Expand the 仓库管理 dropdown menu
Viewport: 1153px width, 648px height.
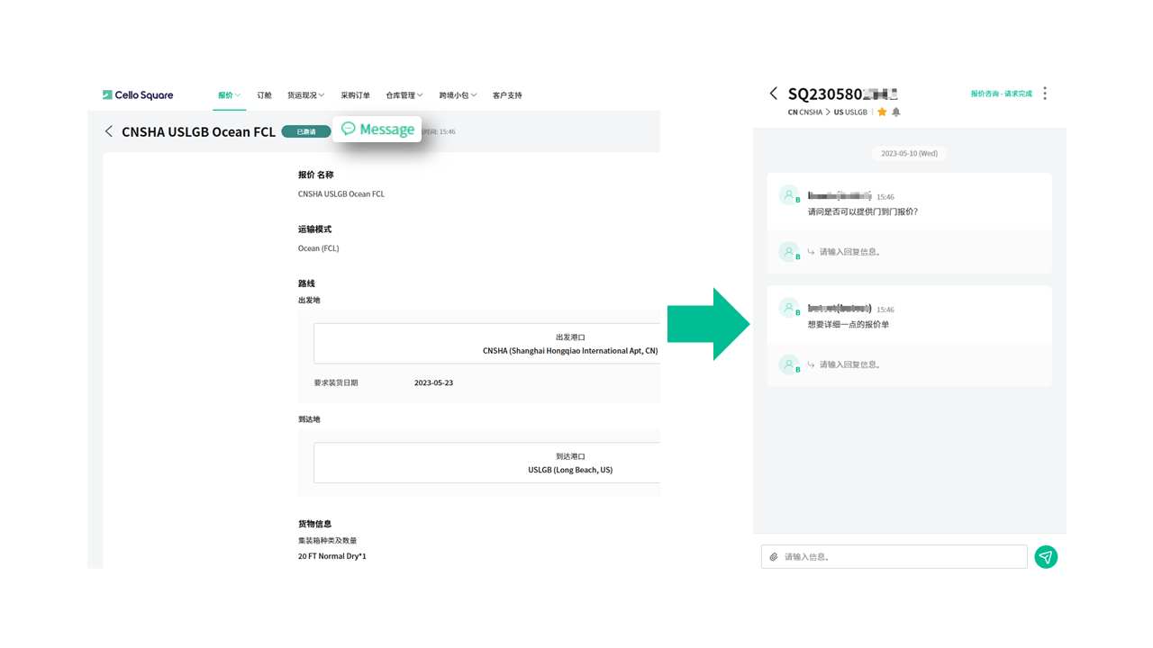404,95
